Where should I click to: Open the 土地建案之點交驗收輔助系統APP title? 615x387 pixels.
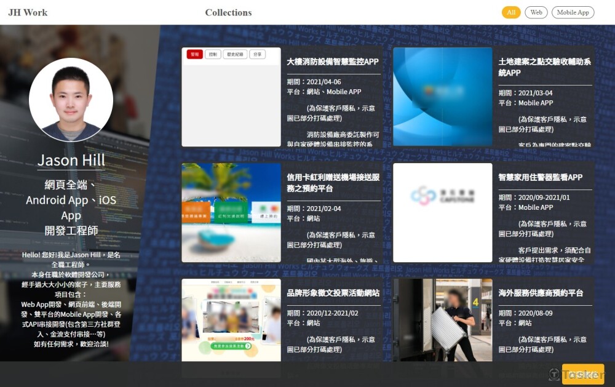[x=544, y=67]
